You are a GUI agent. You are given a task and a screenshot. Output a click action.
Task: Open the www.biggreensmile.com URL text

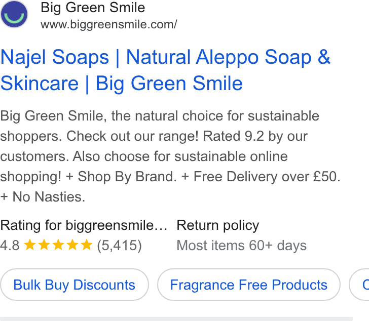[x=108, y=24]
